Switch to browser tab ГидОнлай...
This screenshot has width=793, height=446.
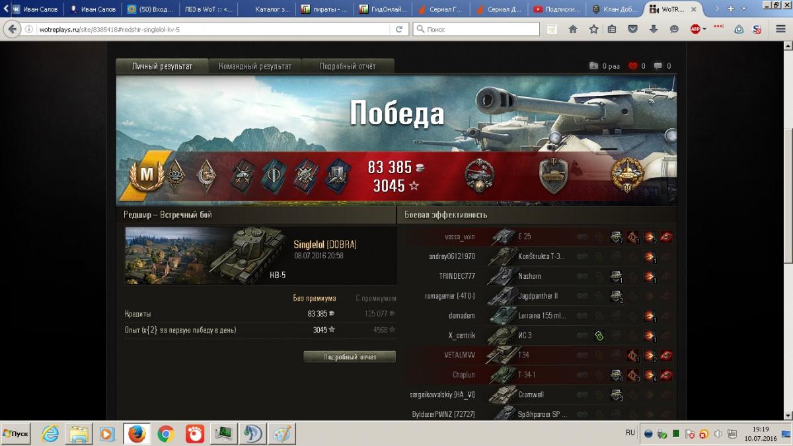(382, 9)
